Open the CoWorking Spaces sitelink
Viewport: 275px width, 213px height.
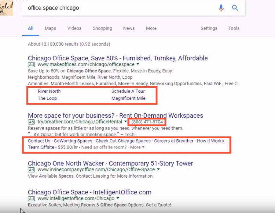(73, 141)
